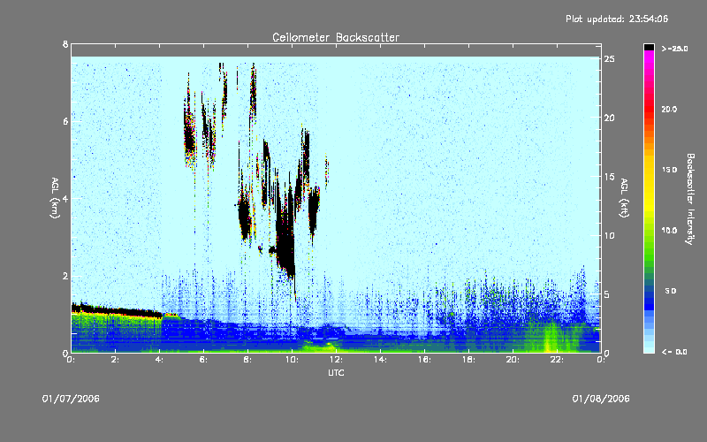Click the yellow-green backscatter patch near 22 UTC
This screenshot has width=707, height=442.
point(551,338)
